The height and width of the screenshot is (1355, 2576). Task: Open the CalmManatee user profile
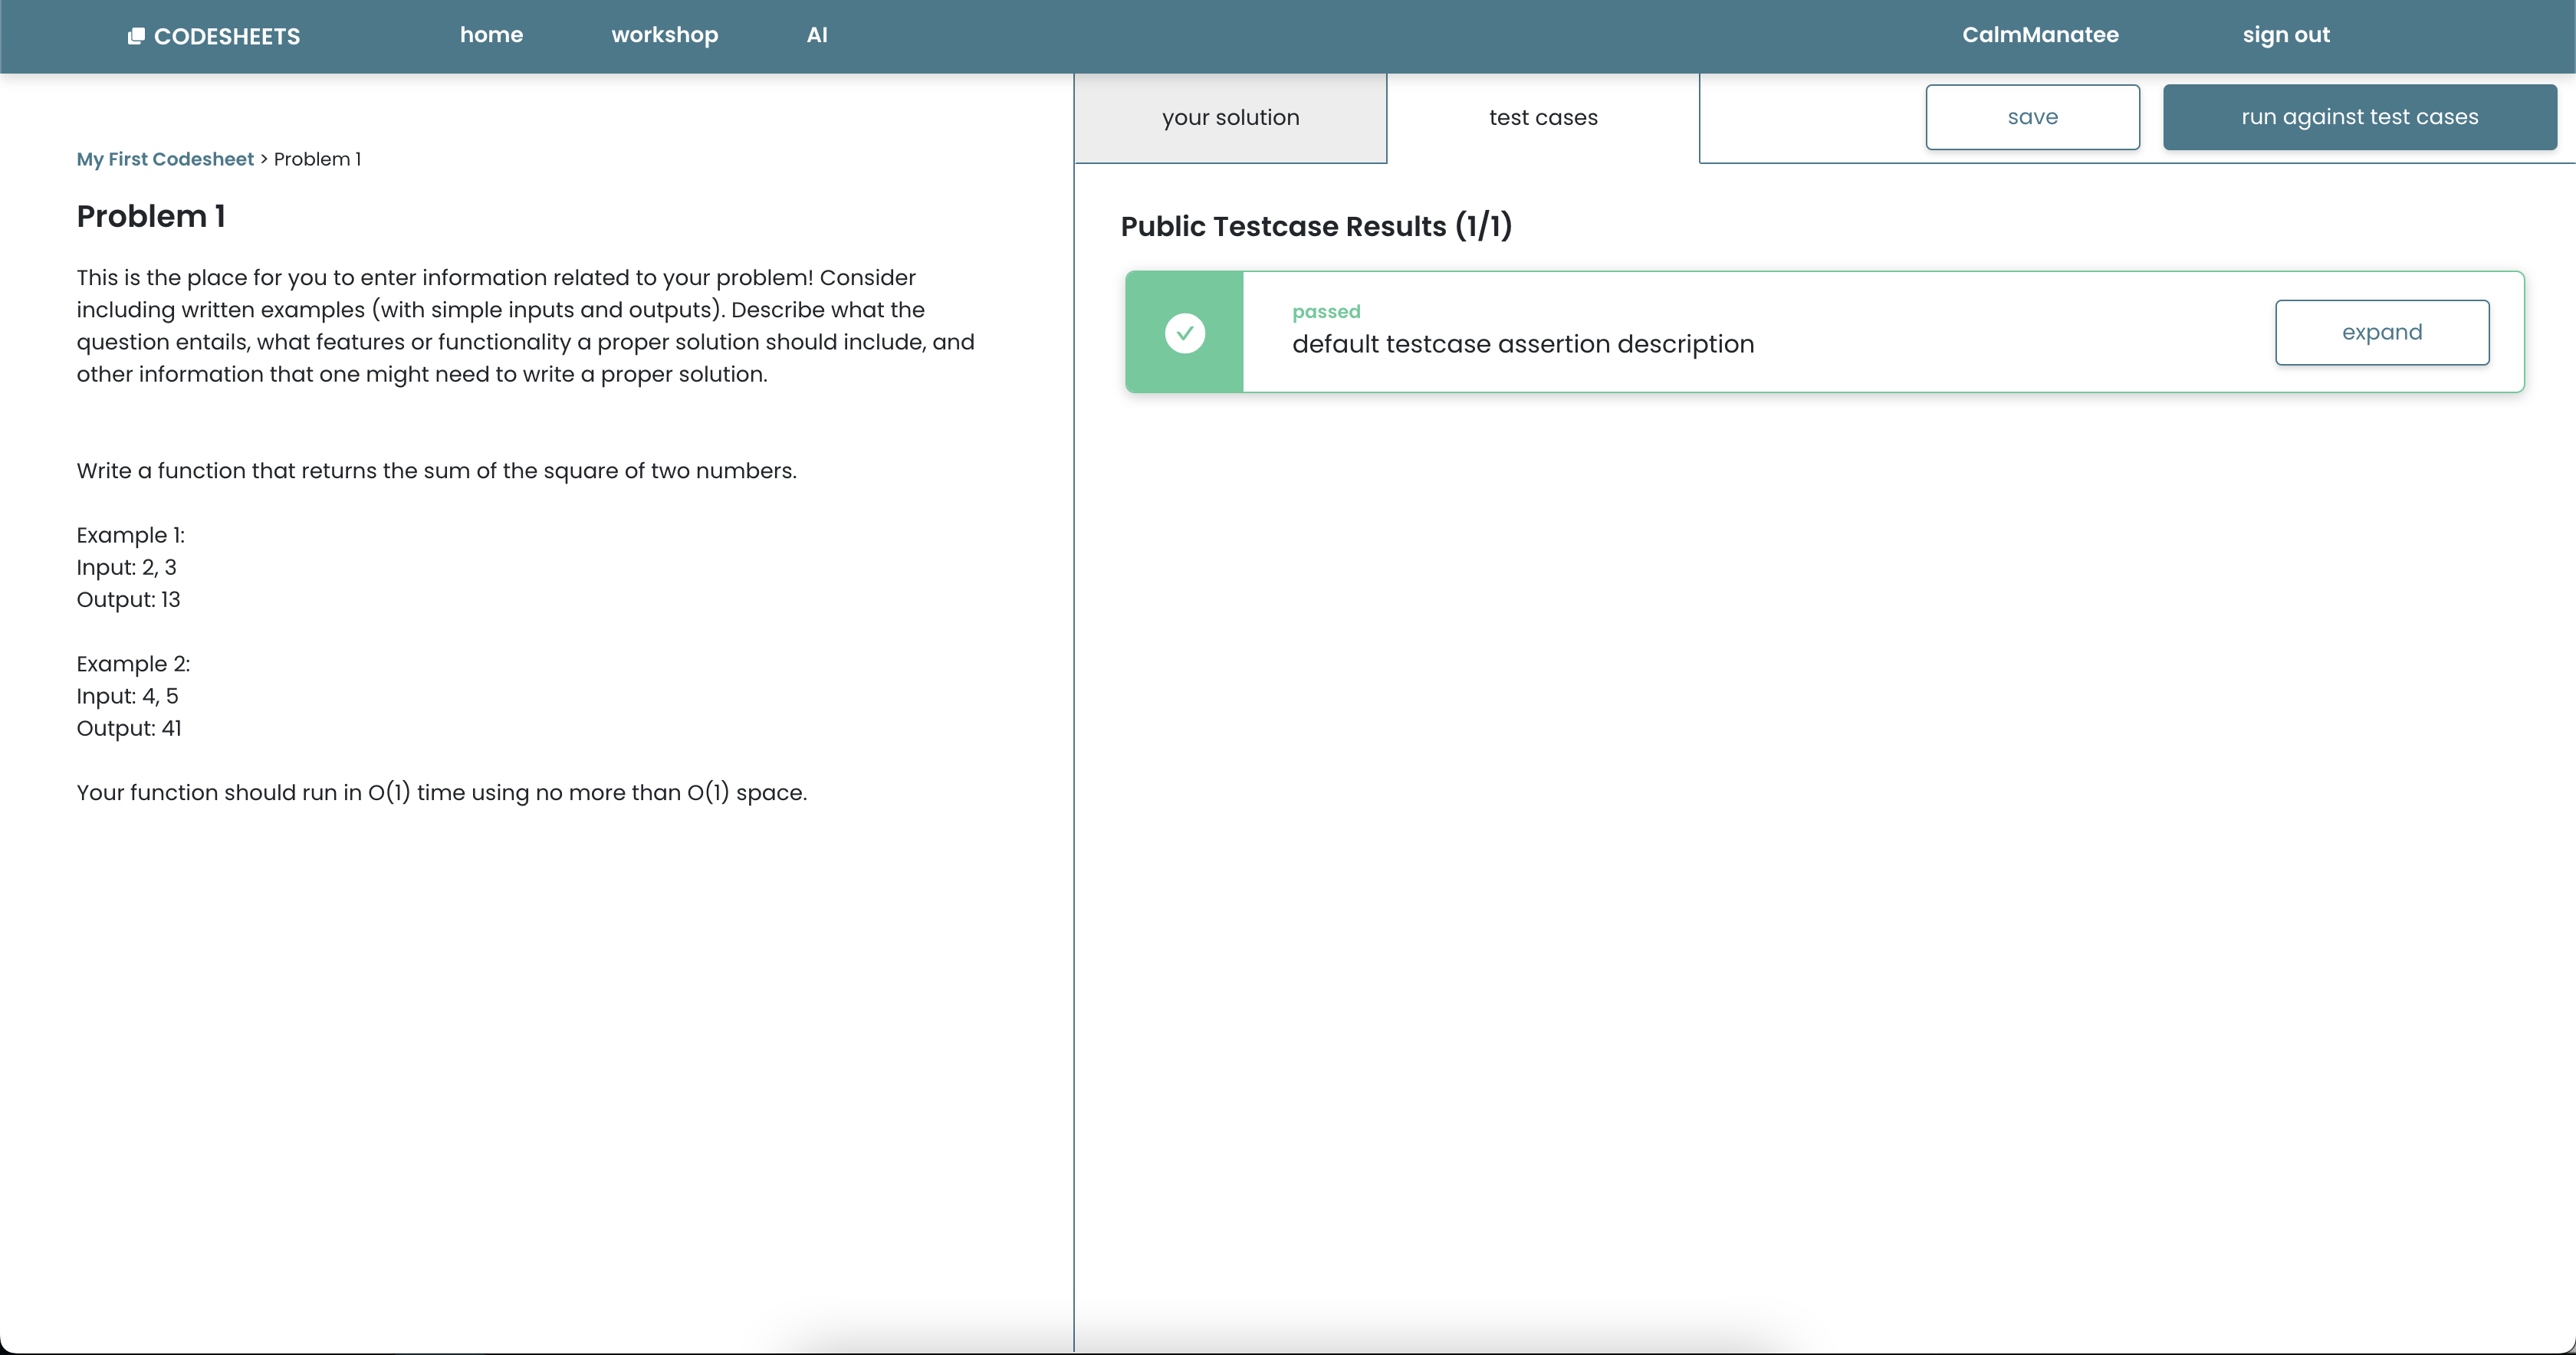2040,35
